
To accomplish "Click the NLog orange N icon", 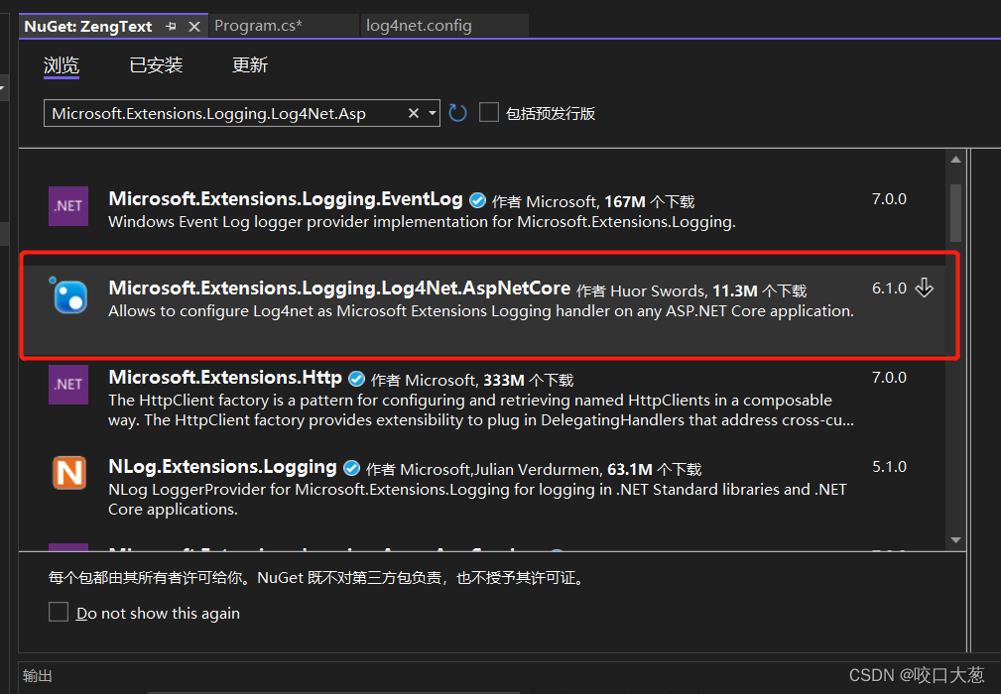I will 68,473.
